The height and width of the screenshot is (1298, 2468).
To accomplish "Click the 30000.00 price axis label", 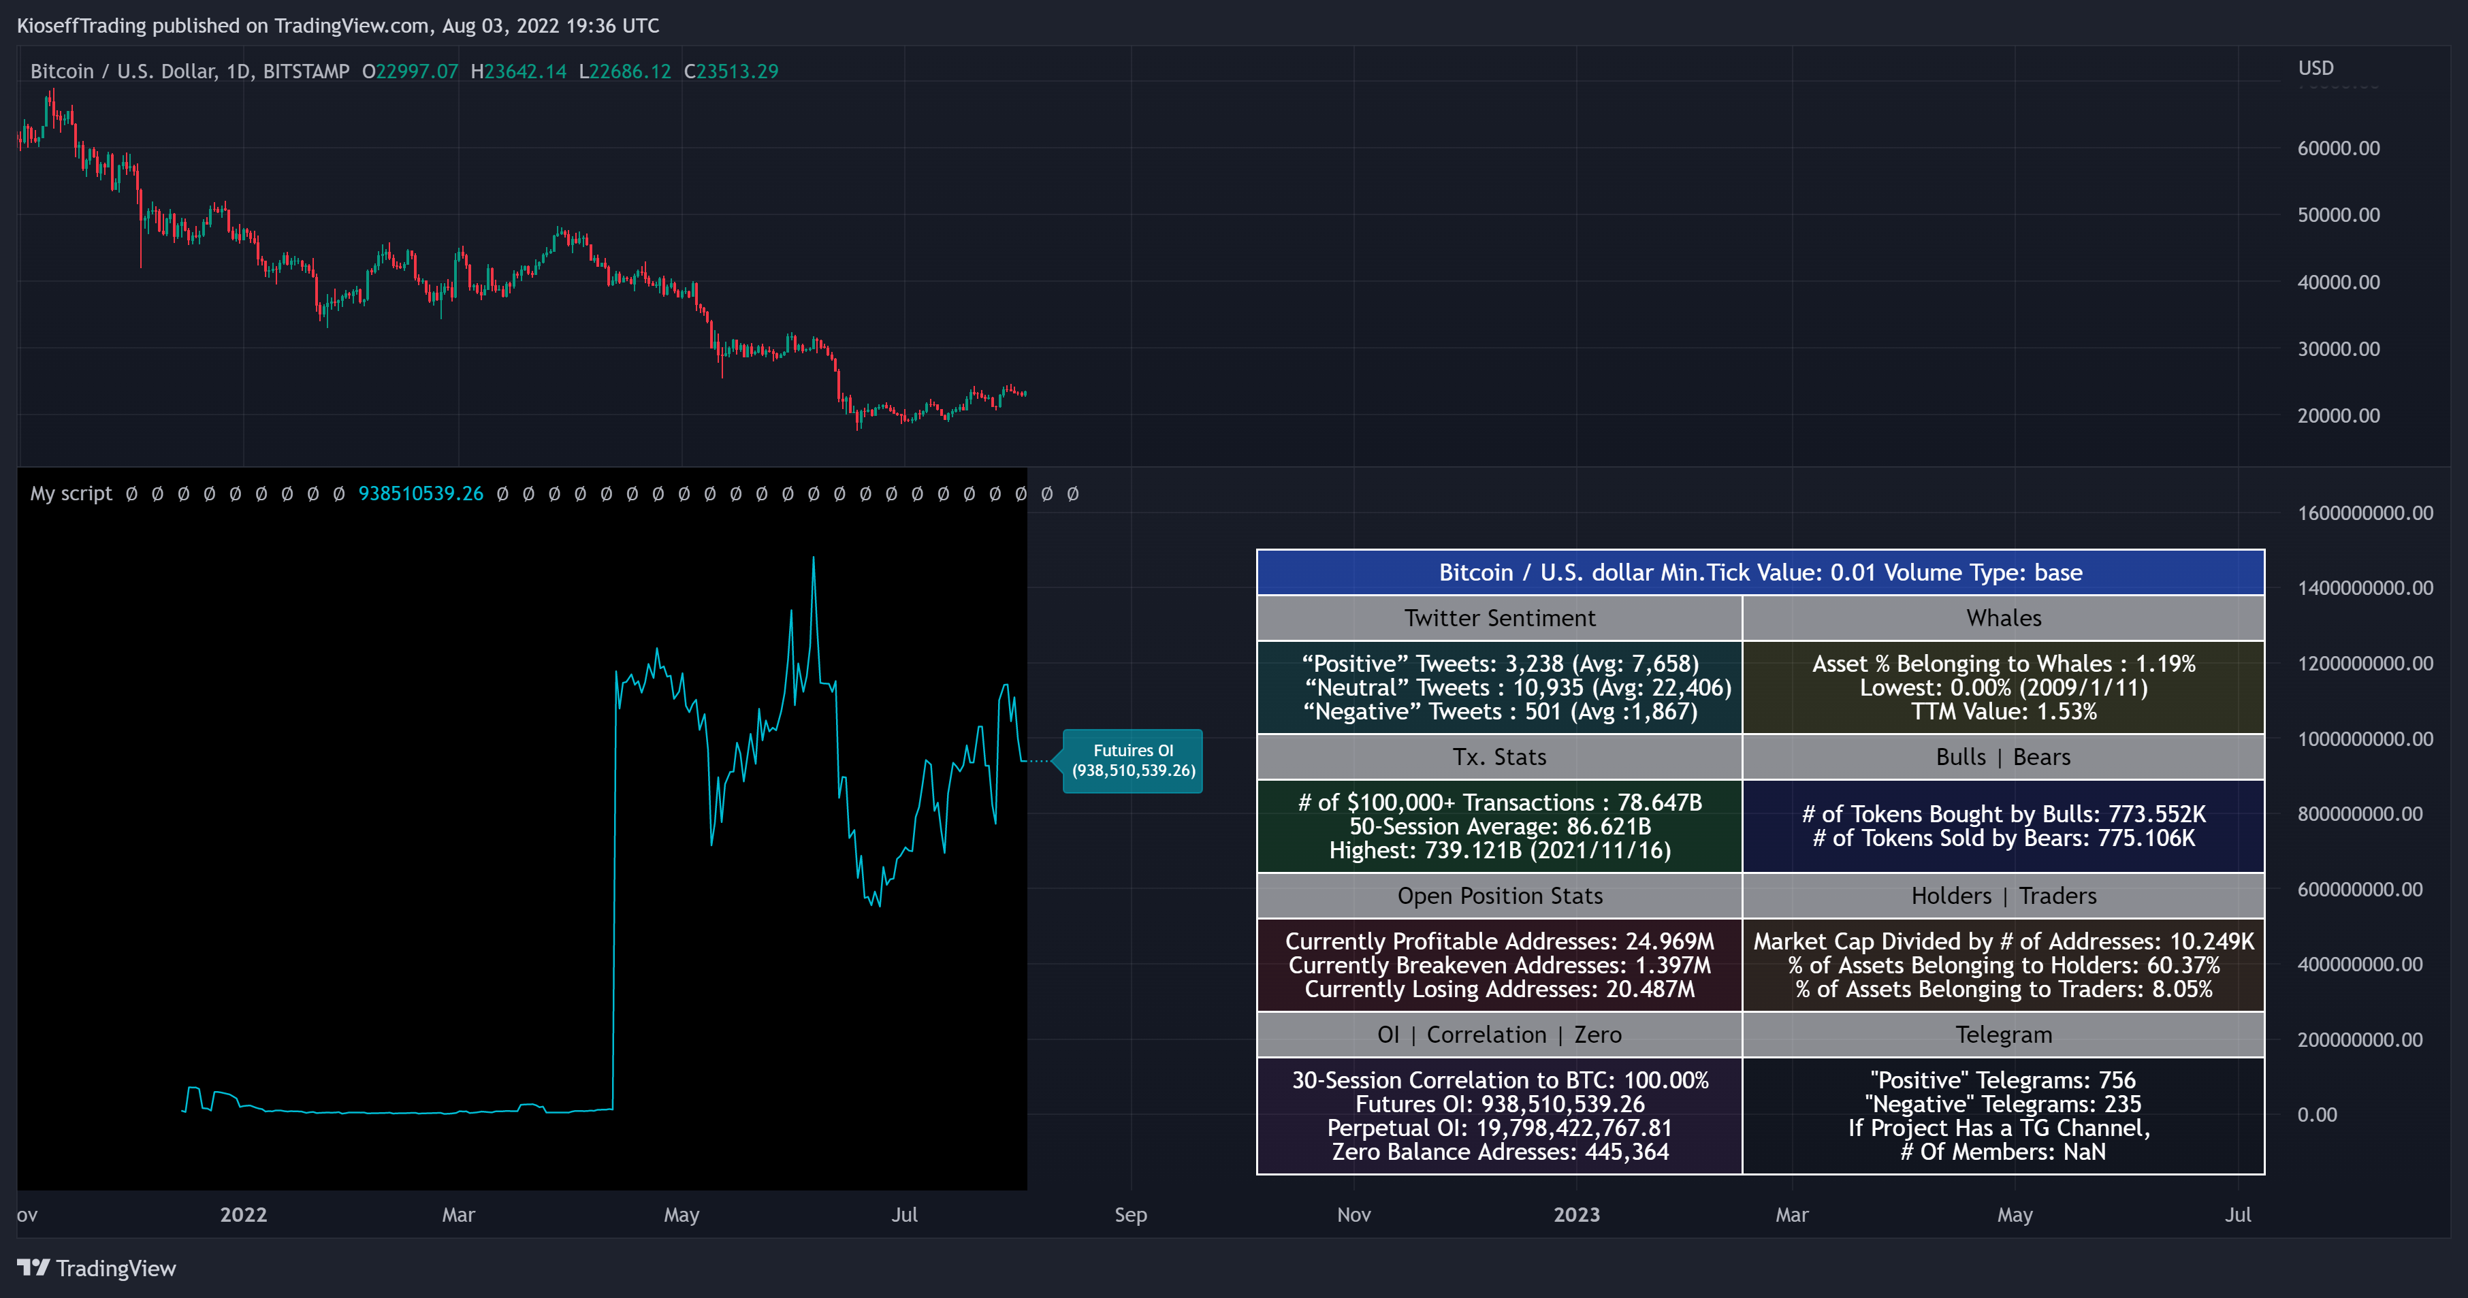I will tap(2338, 348).
